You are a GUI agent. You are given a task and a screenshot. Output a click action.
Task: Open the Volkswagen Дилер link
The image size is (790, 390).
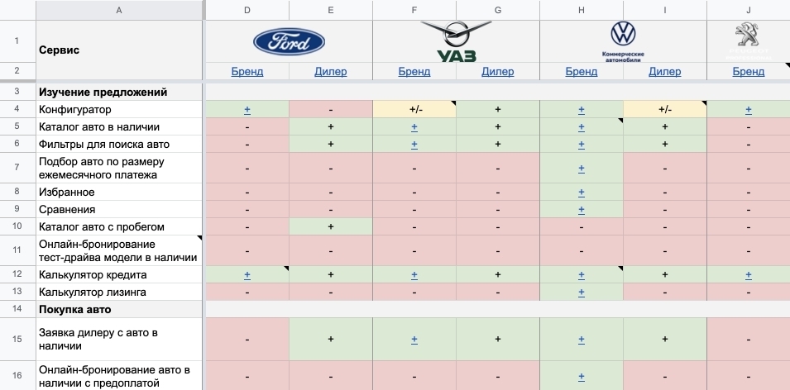[664, 72]
